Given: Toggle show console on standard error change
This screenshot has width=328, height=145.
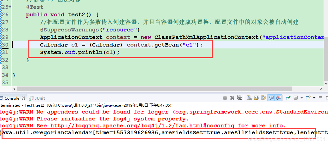Looking at the screenshot, I should coord(278,98).
